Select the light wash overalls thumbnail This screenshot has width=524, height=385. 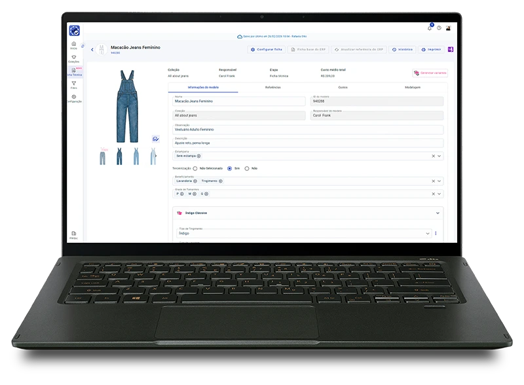point(153,156)
